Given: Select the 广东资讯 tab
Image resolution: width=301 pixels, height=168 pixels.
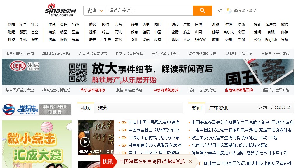Looking at the screenshot, I should [x=218, y=108].
